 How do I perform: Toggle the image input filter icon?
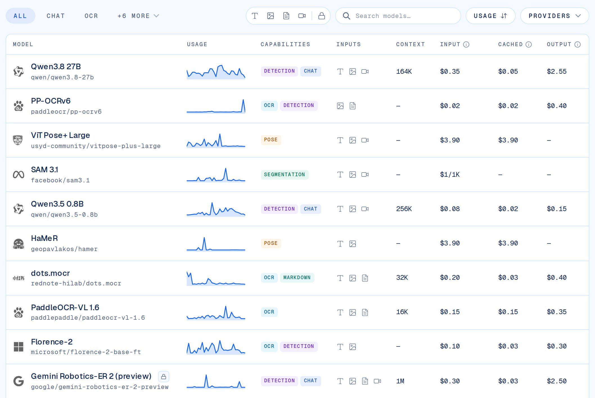coord(271,16)
